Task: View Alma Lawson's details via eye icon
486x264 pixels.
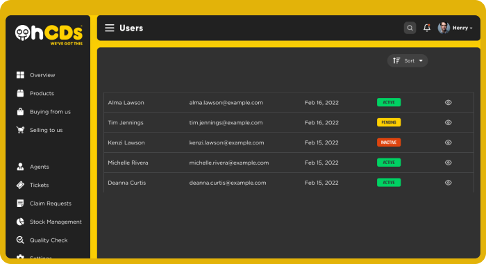Action: [449, 102]
